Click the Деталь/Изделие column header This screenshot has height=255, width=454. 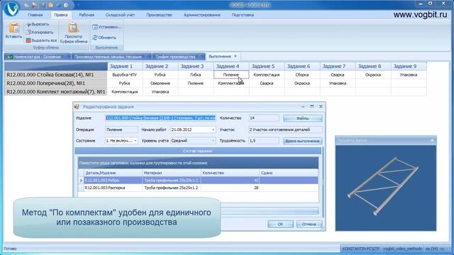coord(113,173)
